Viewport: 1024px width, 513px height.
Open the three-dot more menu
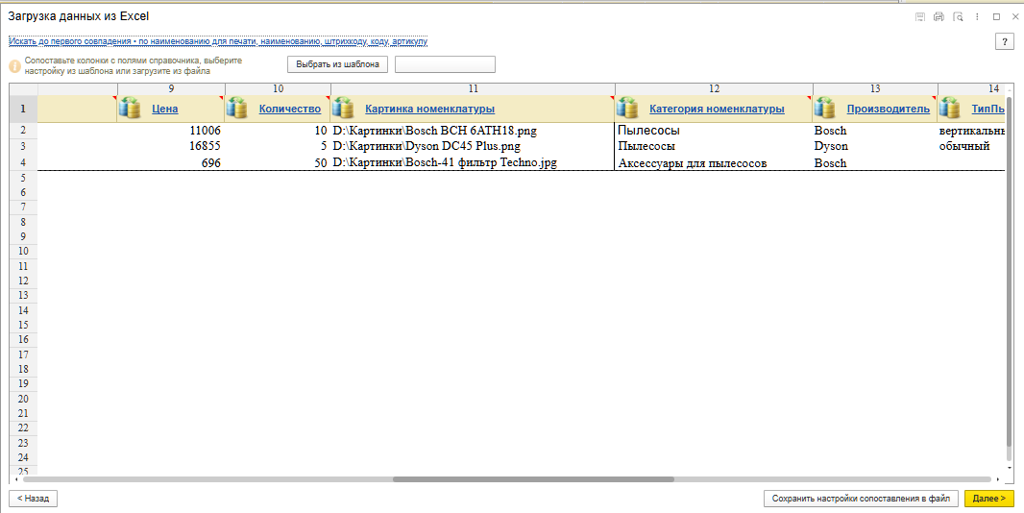pos(977,17)
